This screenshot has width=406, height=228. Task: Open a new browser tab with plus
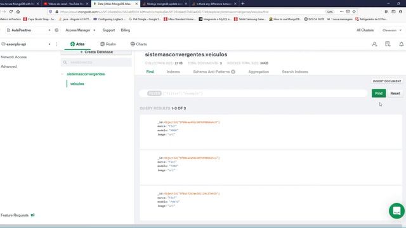[x=242, y=4]
